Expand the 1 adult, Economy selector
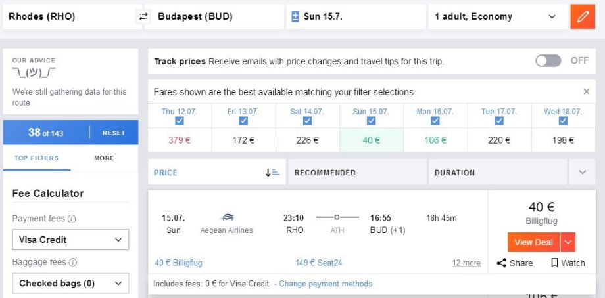605x298 pixels. 497,17
